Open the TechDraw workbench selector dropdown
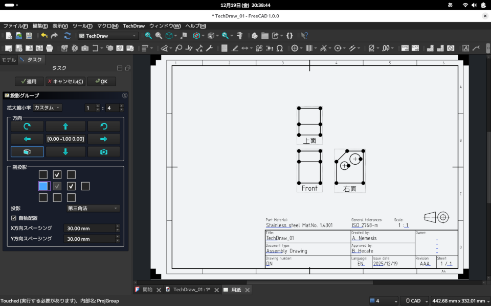This screenshot has width=491, height=306. tap(108, 36)
